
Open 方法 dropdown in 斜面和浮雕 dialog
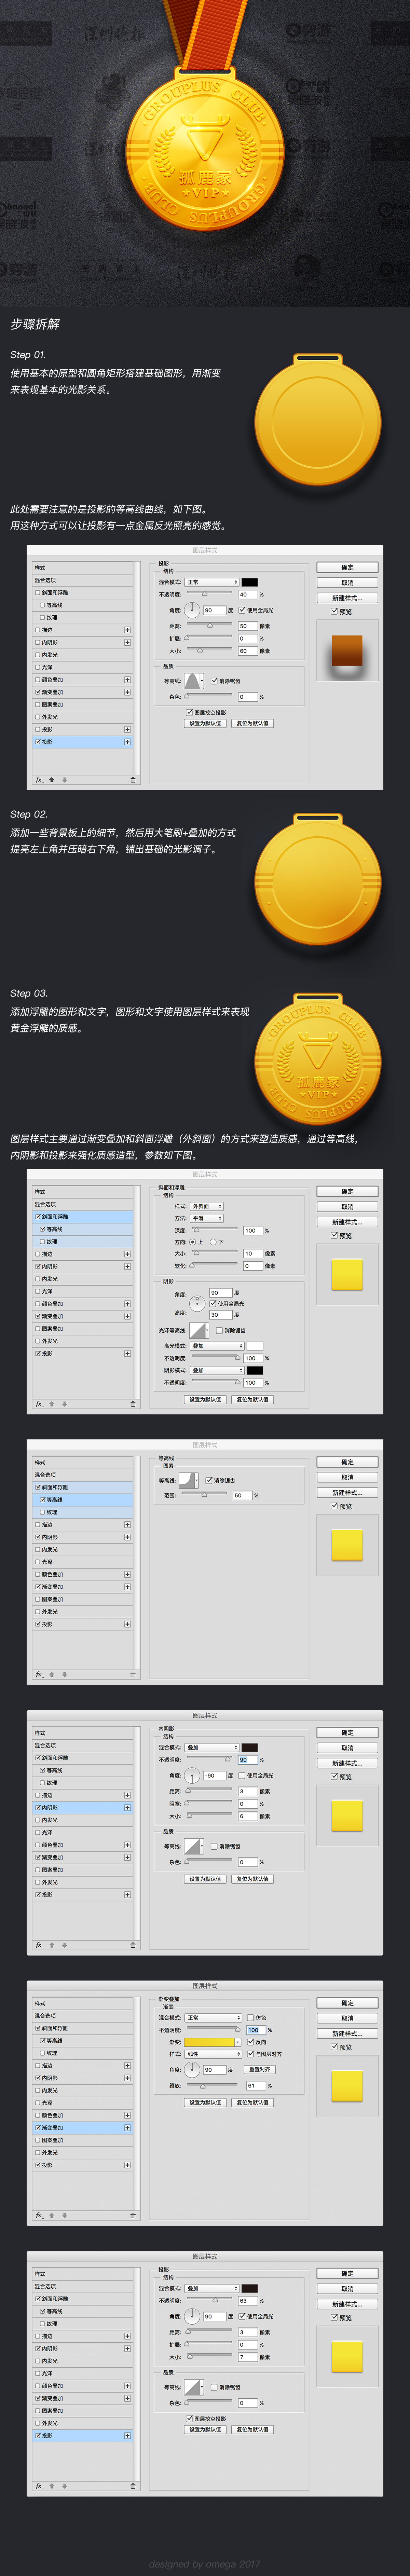[207, 1218]
